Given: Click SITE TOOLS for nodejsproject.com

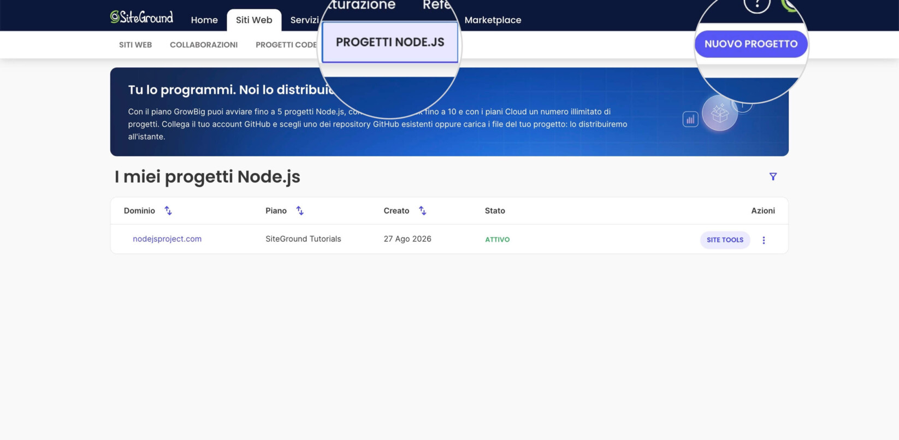Looking at the screenshot, I should (x=725, y=239).
